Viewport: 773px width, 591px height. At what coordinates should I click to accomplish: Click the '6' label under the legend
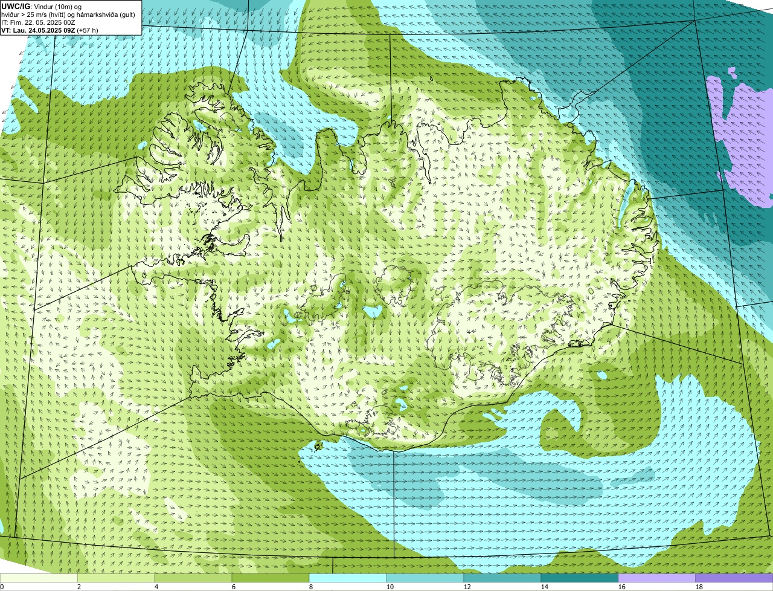(x=234, y=587)
